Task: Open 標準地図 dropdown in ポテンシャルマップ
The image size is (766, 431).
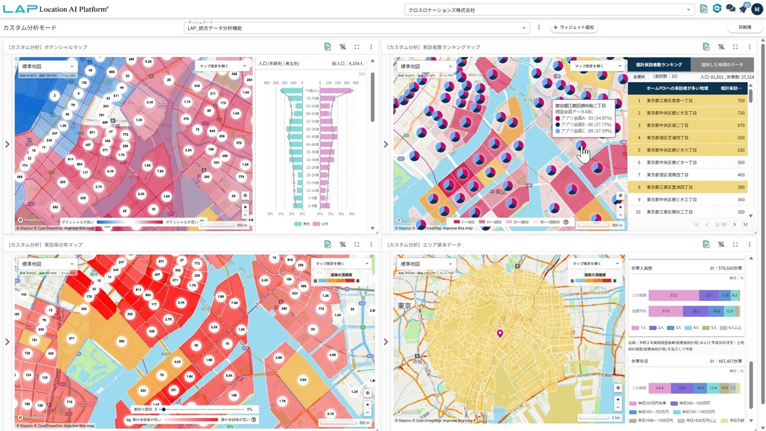Action: point(47,67)
